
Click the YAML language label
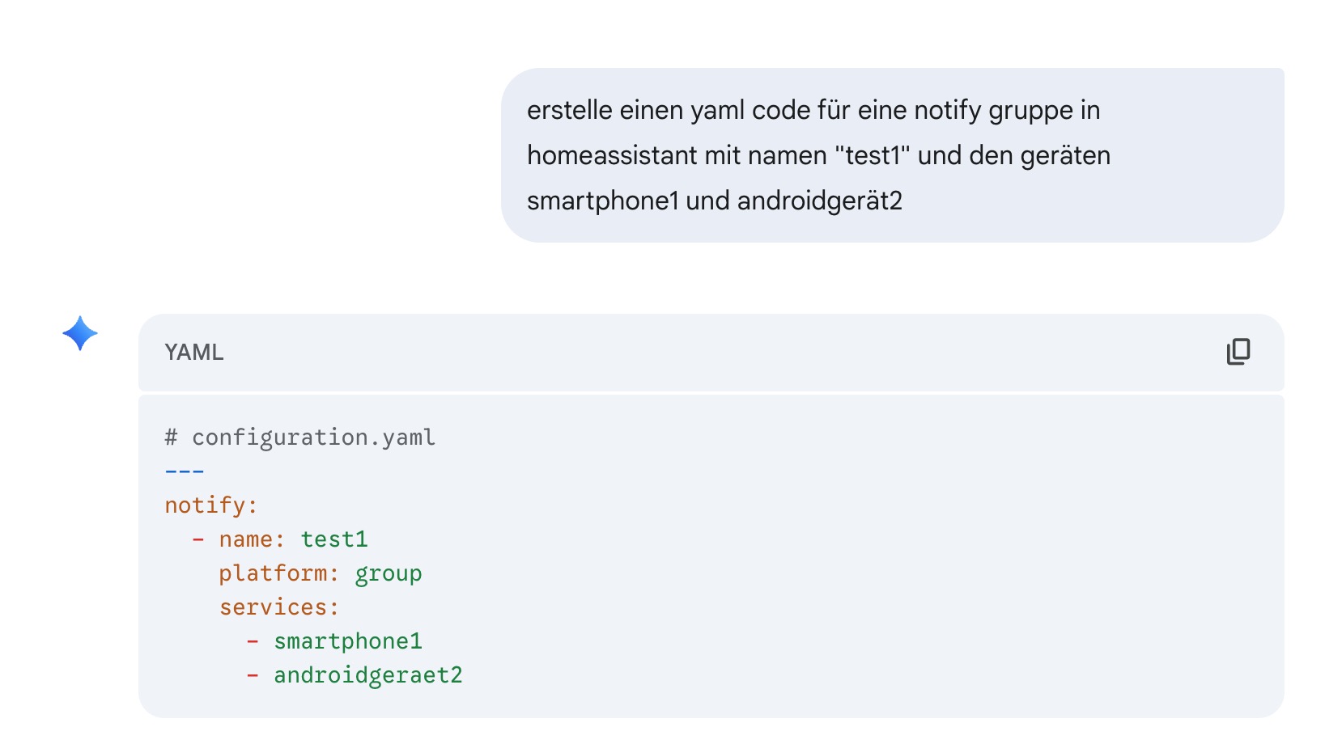(194, 353)
